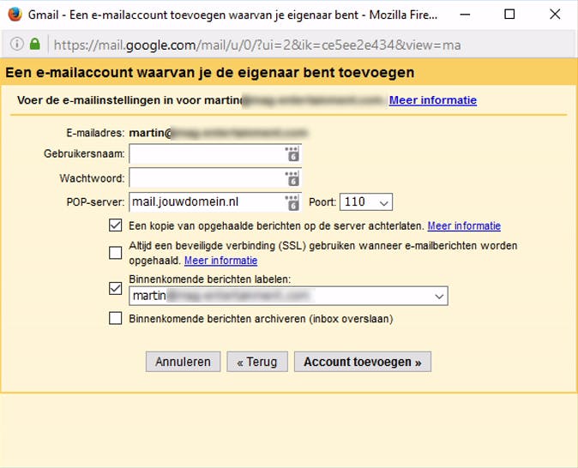Click the site information icon in address bar
The height and width of the screenshot is (468, 578).
click(x=17, y=44)
